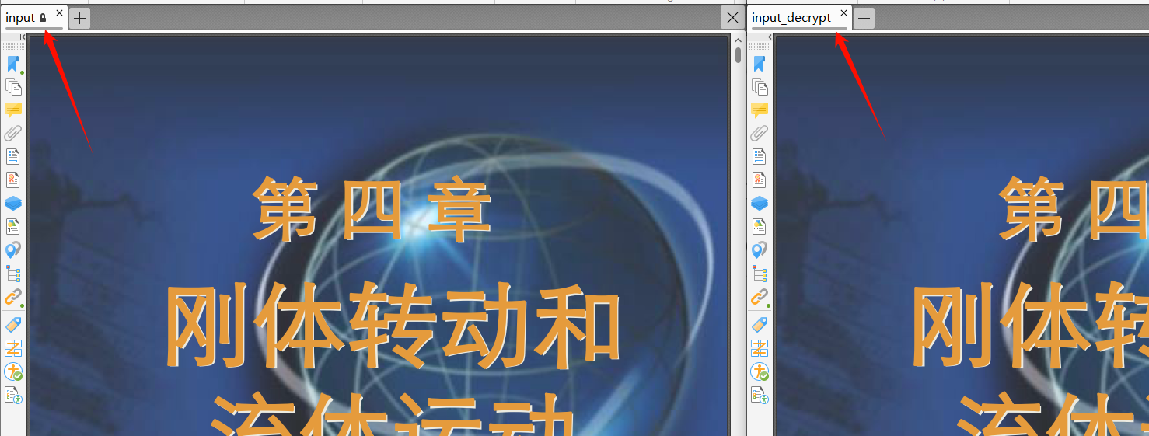This screenshot has height=436, width=1149.
Task: Switch to the input tab
Action: click(x=21, y=17)
